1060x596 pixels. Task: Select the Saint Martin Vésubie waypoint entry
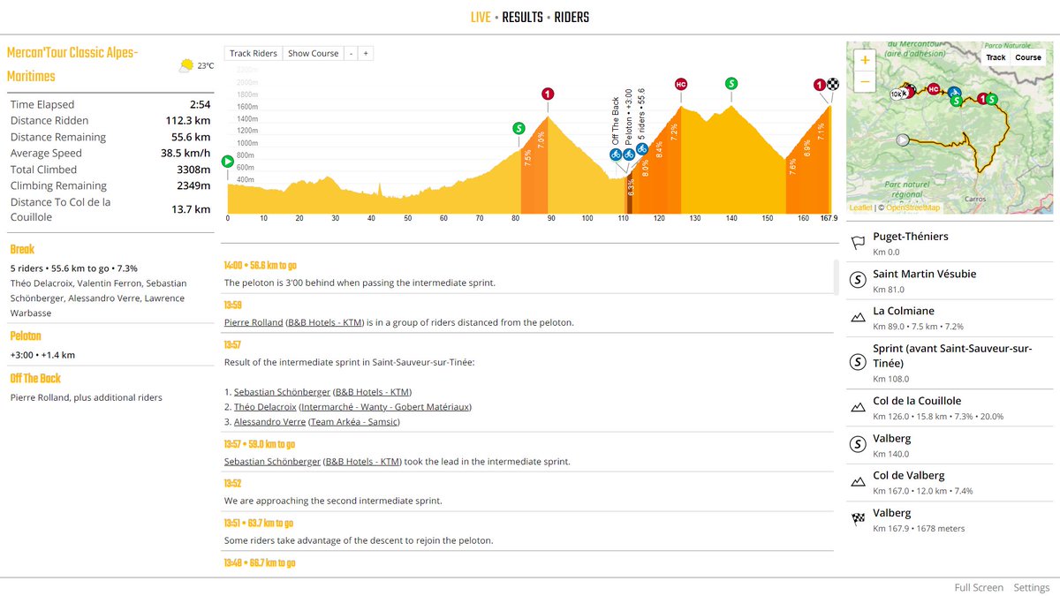click(x=950, y=281)
